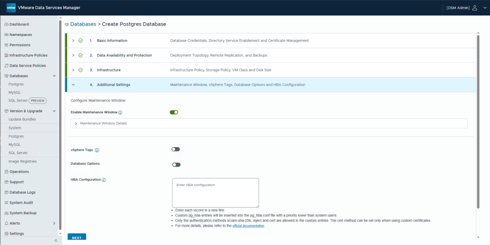Click the sidebar scroll down arrow
Image resolution: width=490 pixels, height=245 pixels.
[x=60, y=234]
